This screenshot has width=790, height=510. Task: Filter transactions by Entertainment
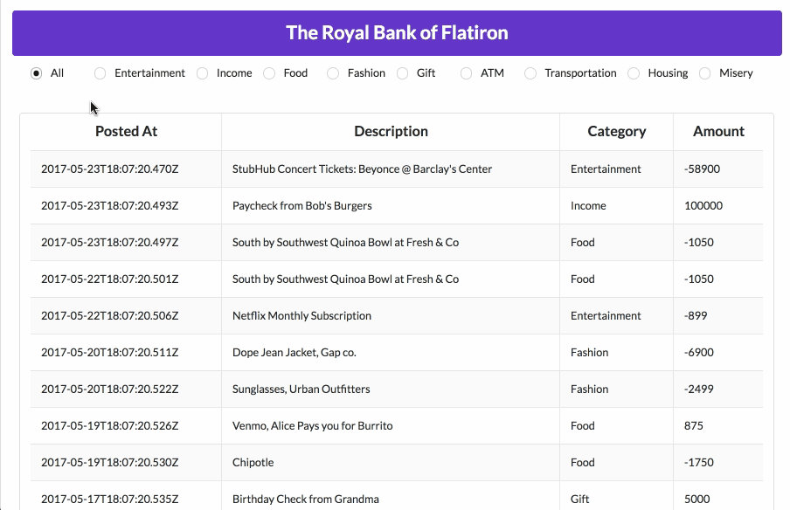100,73
